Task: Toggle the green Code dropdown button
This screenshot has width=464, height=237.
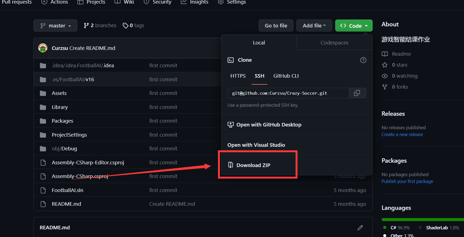Action: coord(354,26)
